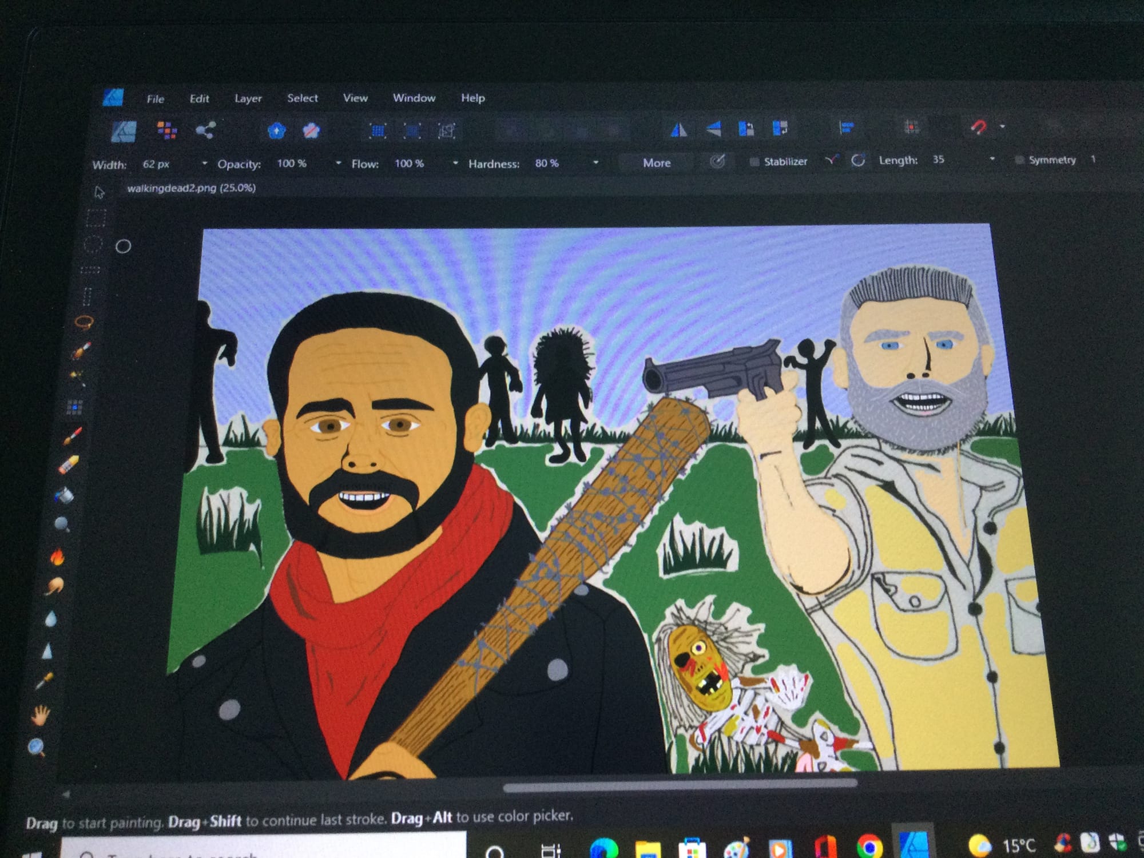Select the Move tool arrow

pos(100,192)
